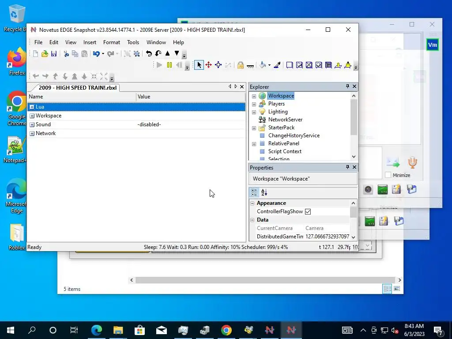Viewport: 452px width, 339px height.
Task: Click the microphone icon in the background window
Action: coord(412,162)
